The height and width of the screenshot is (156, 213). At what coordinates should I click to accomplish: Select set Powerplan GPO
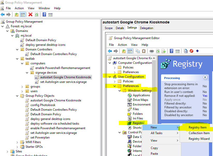(x=40, y=137)
